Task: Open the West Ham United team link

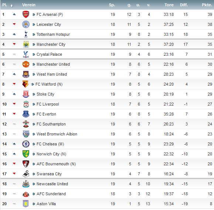Action: (52, 74)
